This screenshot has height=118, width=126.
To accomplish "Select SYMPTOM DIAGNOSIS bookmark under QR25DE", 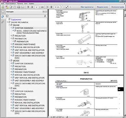I will coord(24,63).
